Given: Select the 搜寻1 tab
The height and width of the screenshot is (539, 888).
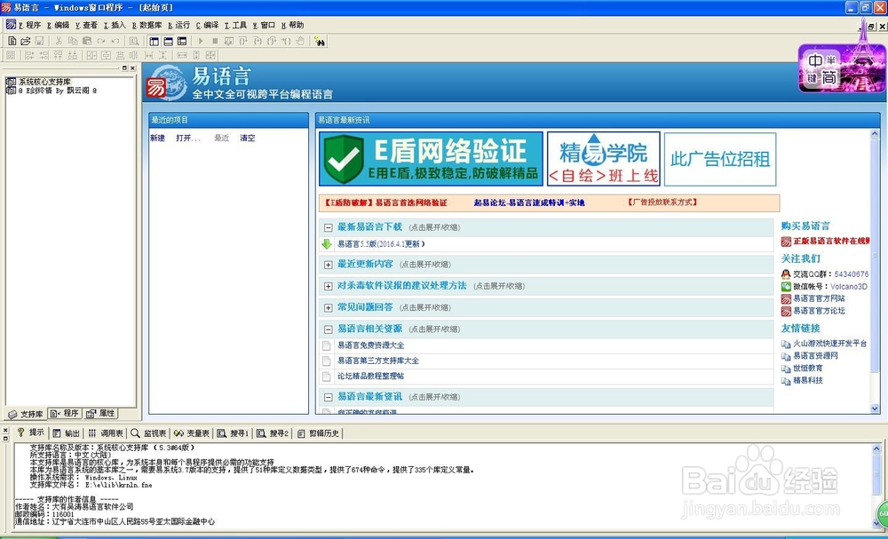Looking at the screenshot, I should [x=233, y=433].
